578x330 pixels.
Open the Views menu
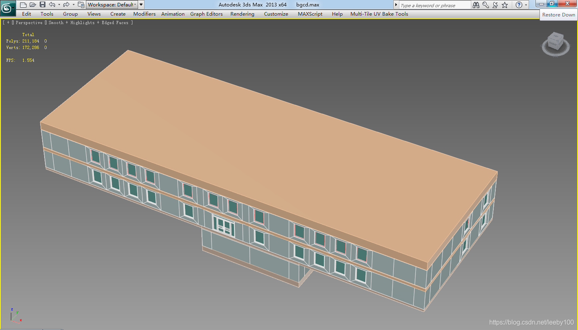(94, 14)
